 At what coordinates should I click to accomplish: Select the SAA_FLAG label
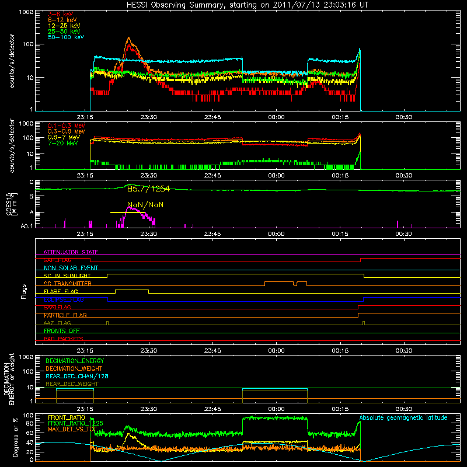coord(57,308)
